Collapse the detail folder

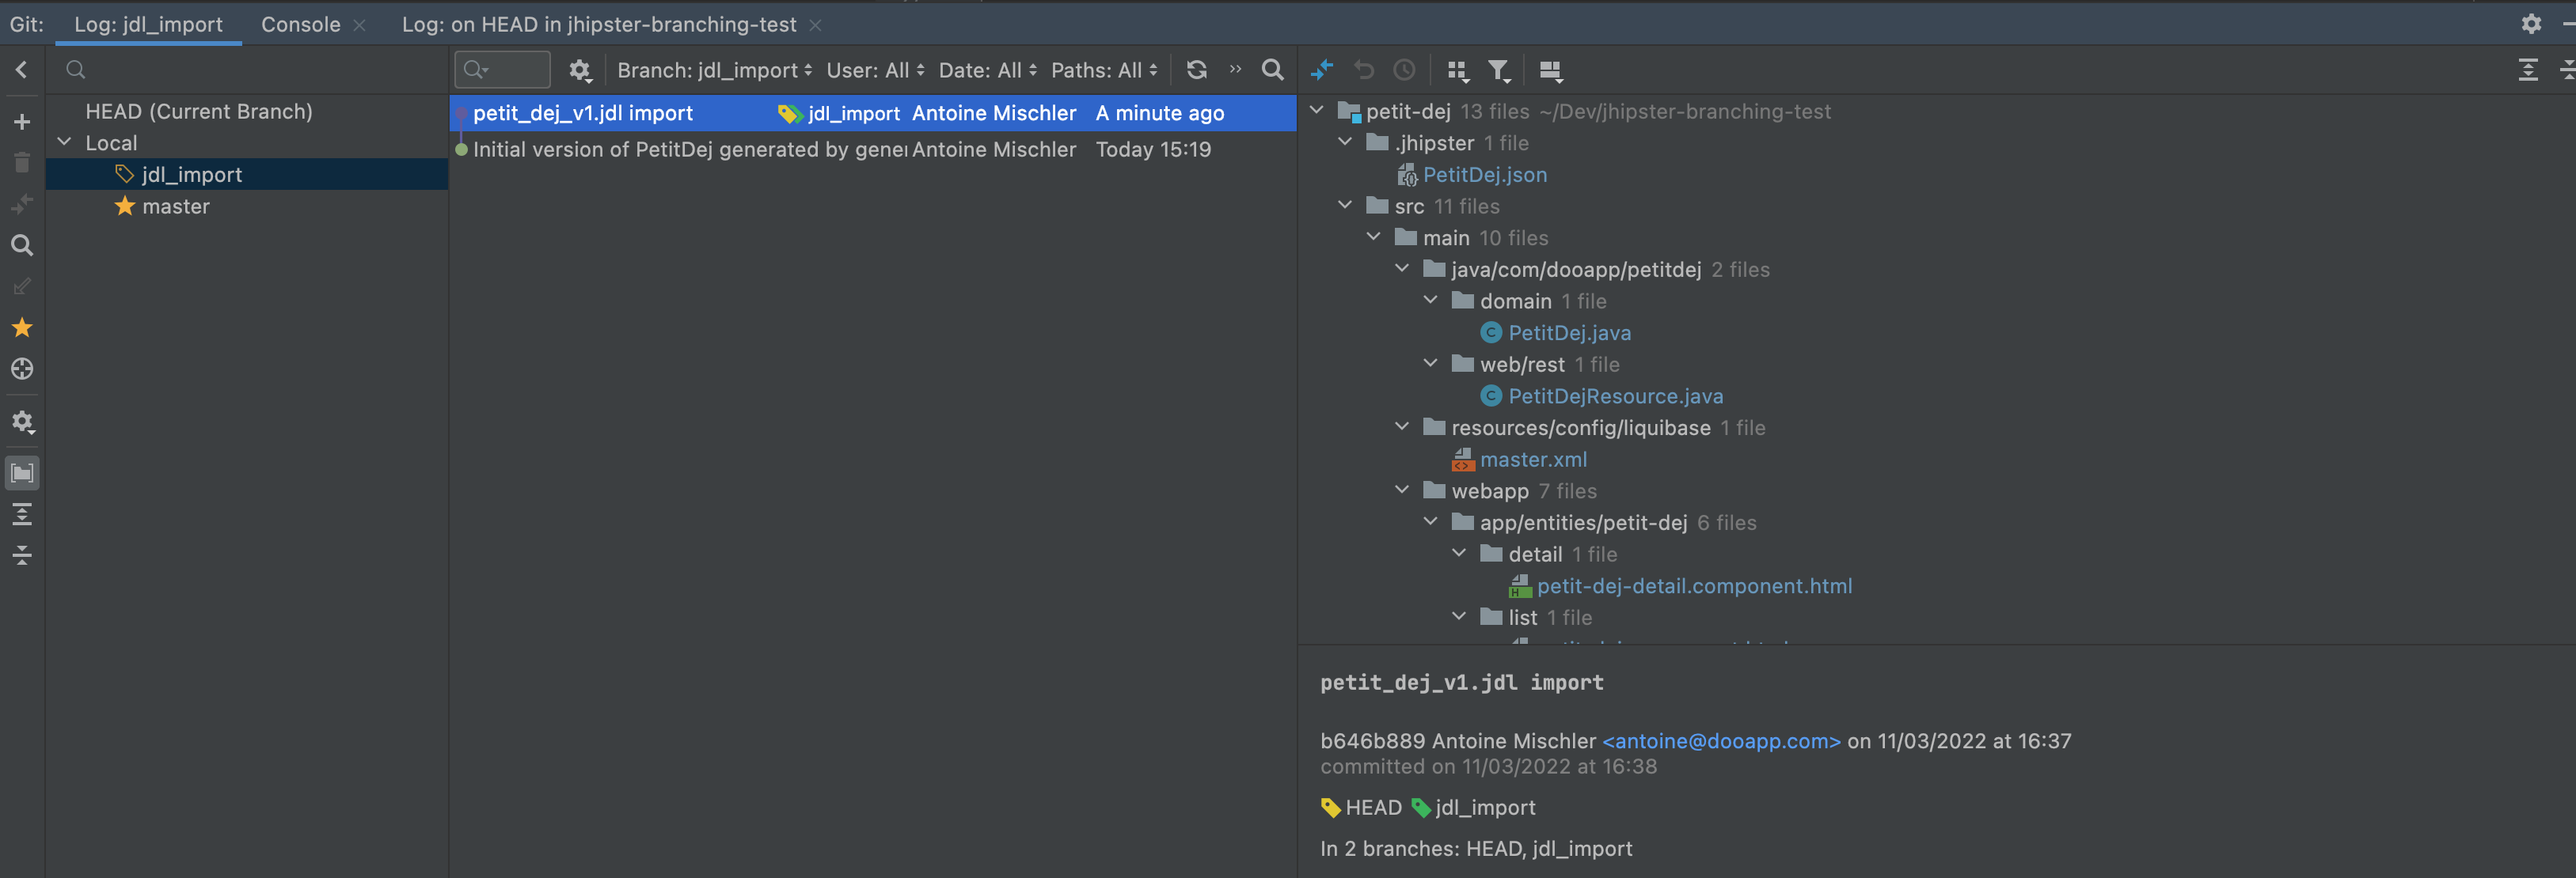[x=1459, y=554]
